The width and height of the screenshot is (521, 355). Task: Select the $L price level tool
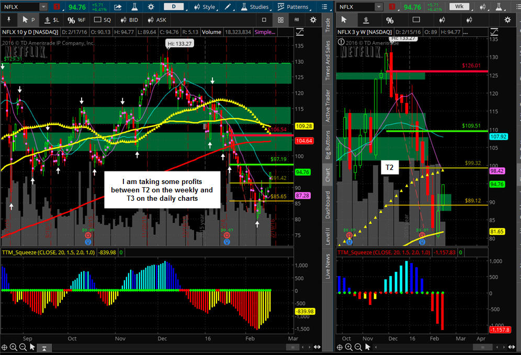(52, 20)
